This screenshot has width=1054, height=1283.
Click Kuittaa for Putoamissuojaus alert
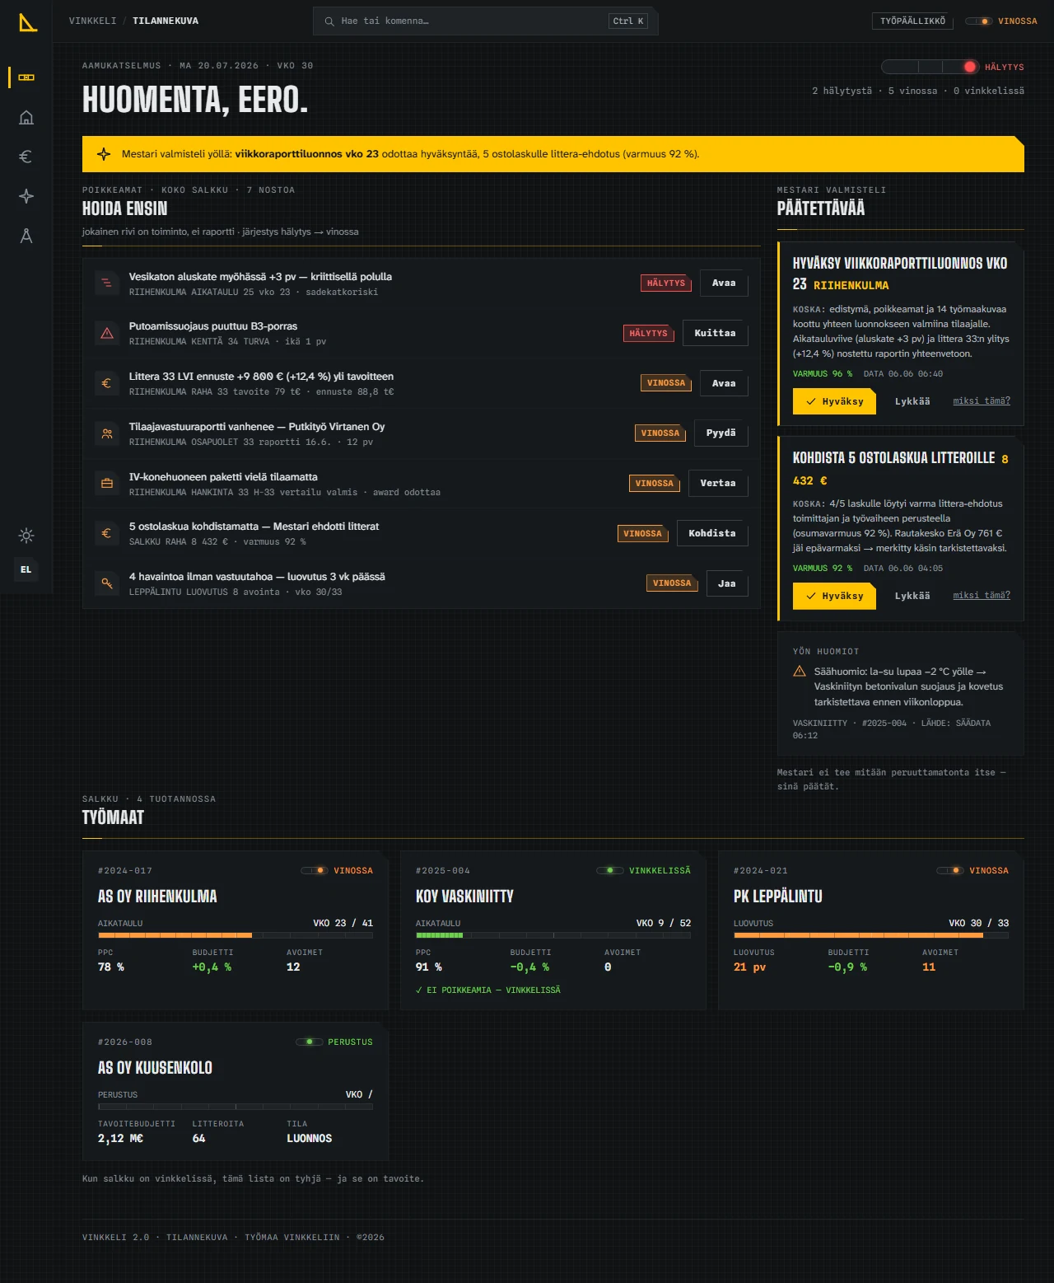(x=715, y=333)
